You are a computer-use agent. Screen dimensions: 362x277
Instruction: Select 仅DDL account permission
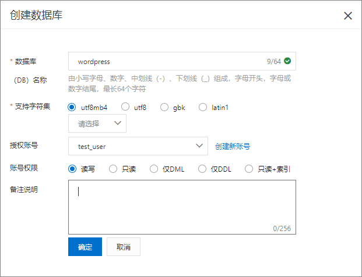pyautogui.click(x=202, y=169)
